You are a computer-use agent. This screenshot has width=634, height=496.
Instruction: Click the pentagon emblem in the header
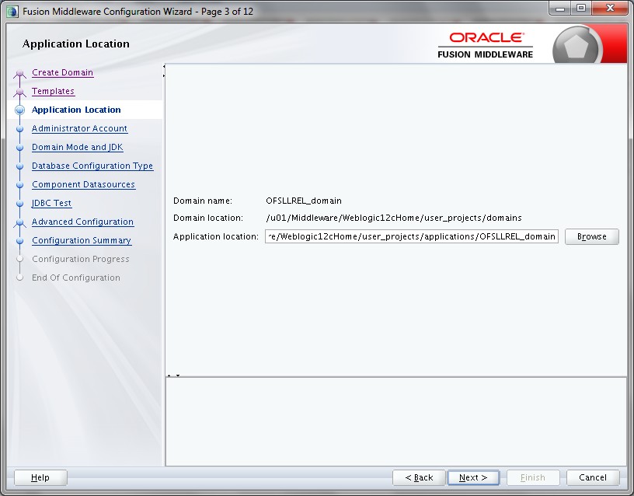coord(576,46)
